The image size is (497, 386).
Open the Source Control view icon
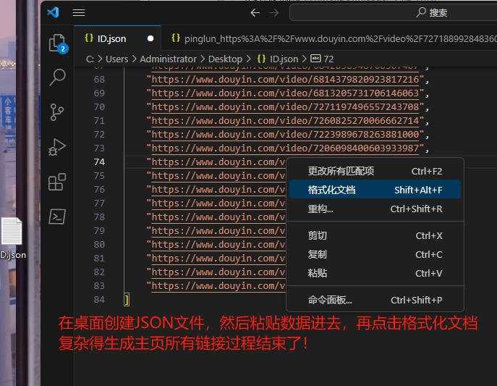tap(57, 112)
